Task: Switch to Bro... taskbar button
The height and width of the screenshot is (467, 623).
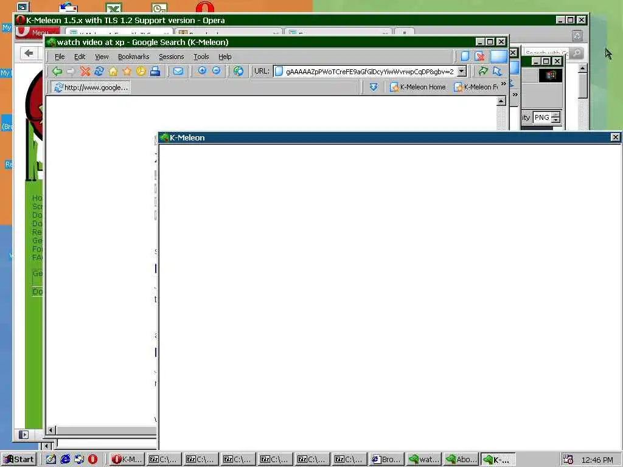Action: (x=387, y=459)
